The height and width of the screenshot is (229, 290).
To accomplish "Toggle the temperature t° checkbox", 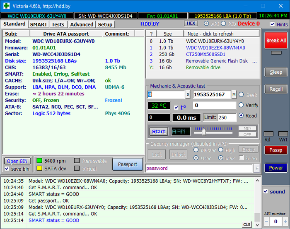I will pos(176,107).
